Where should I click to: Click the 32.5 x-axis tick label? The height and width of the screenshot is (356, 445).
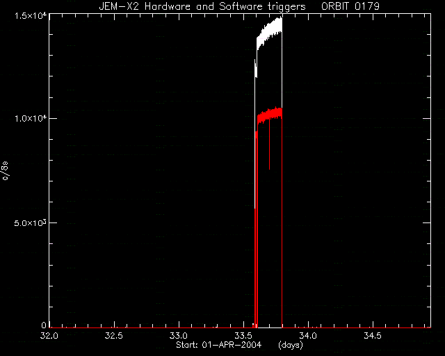pyautogui.click(x=114, y=336)
